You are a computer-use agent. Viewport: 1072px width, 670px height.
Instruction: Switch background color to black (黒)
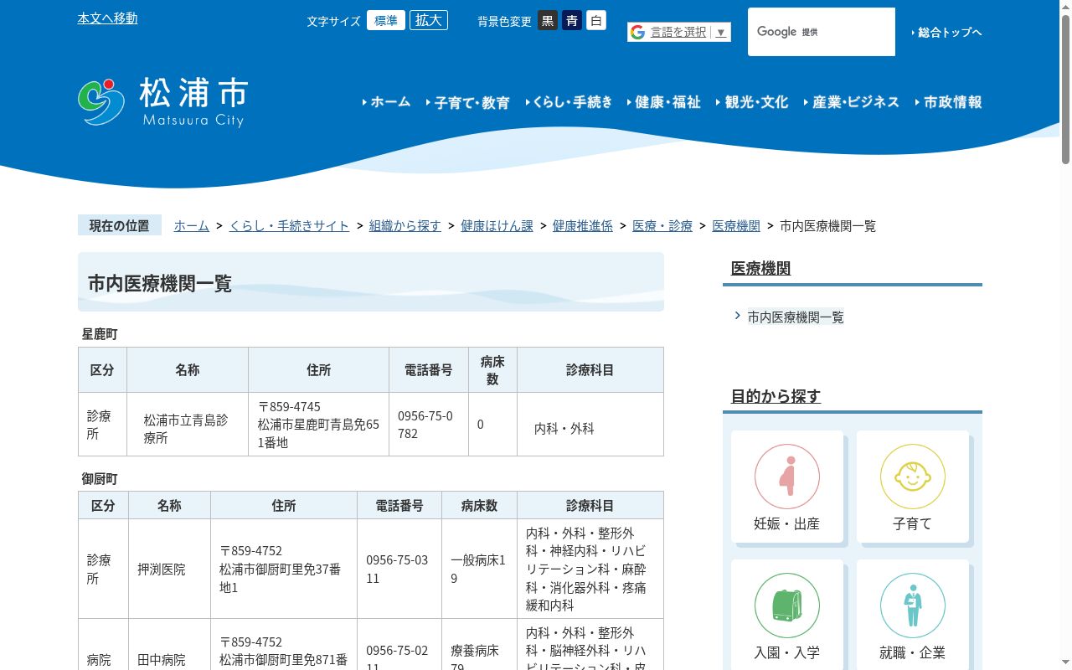[548, 20]
